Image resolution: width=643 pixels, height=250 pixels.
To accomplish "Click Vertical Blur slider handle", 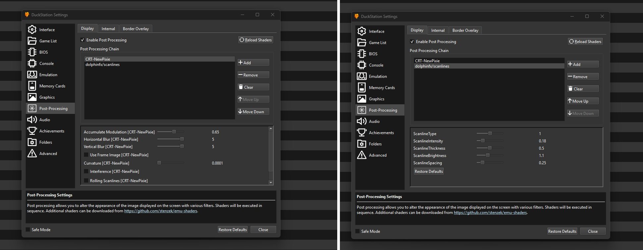I will 182,146.
